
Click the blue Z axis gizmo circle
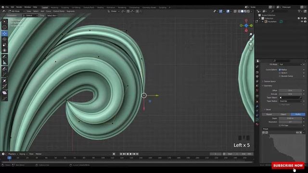tap(246, 25)
